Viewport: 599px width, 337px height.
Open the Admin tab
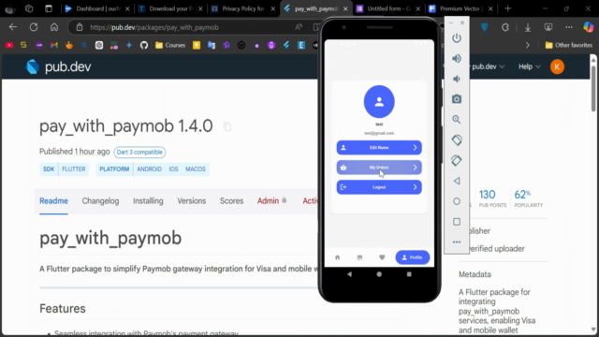coord(271,201)
